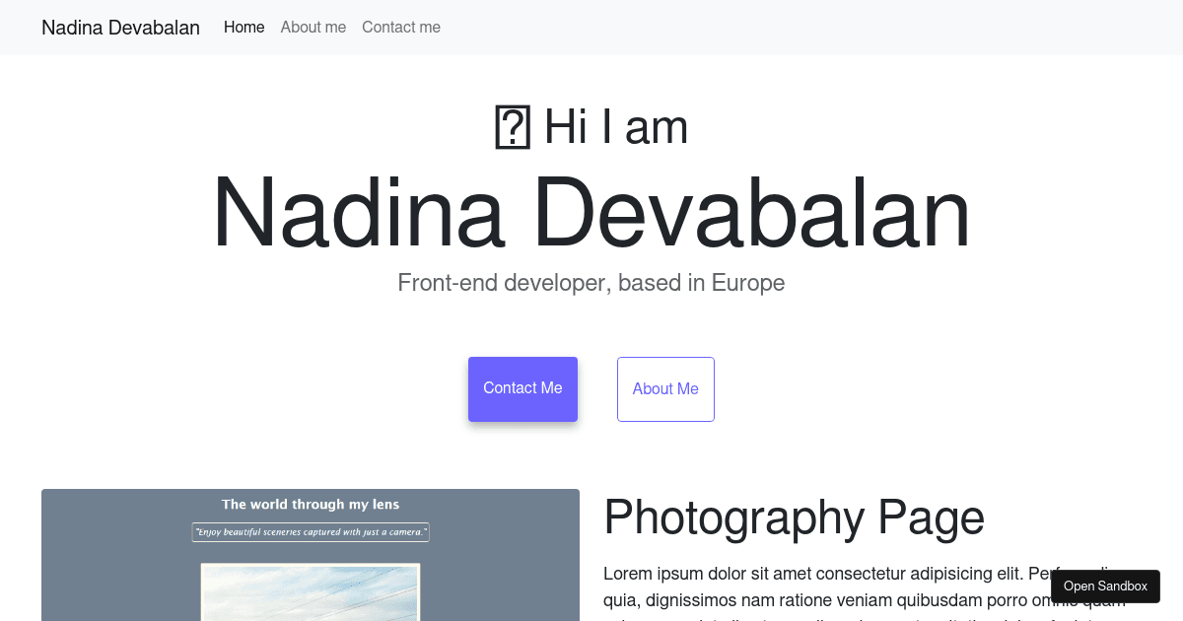Click the top navigation bar area
This screenshot has width=1183, height=621.
[690, 27]
